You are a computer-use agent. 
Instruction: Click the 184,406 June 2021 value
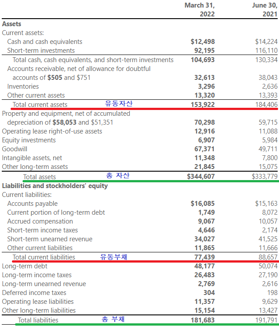click(x=266, y=105)
